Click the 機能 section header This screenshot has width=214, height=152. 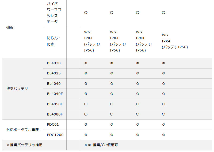10,27
